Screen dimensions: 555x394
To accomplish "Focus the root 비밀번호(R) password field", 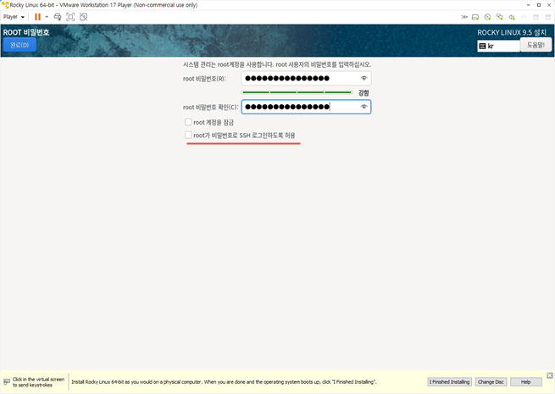I will coord(306,78).
